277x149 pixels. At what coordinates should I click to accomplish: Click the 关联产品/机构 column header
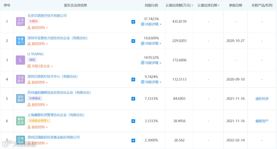(x=262, y=5)
